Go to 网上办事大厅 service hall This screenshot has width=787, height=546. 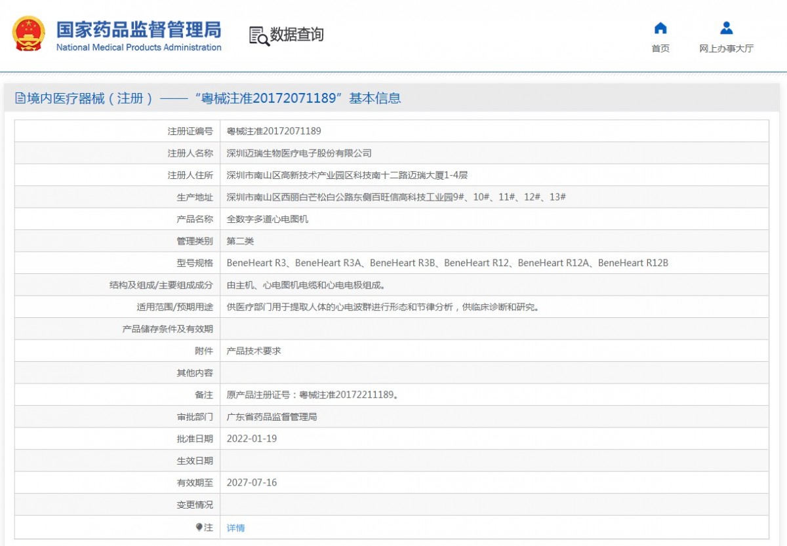[726, 49]
